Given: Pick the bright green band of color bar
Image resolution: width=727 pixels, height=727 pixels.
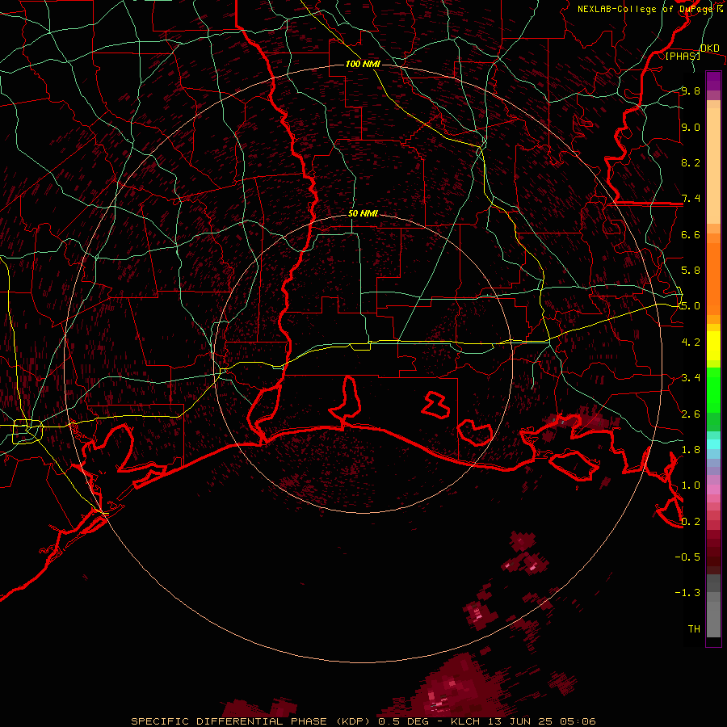Looking at the screenshot, I should [713, 389].
